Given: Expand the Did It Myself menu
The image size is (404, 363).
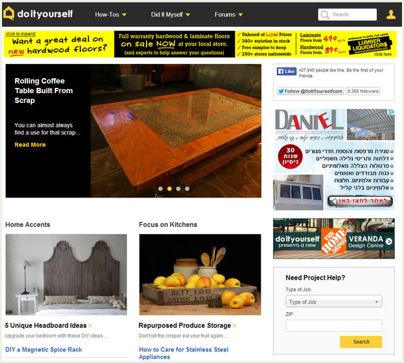Looking at the screenshot, I should point(170,14).
